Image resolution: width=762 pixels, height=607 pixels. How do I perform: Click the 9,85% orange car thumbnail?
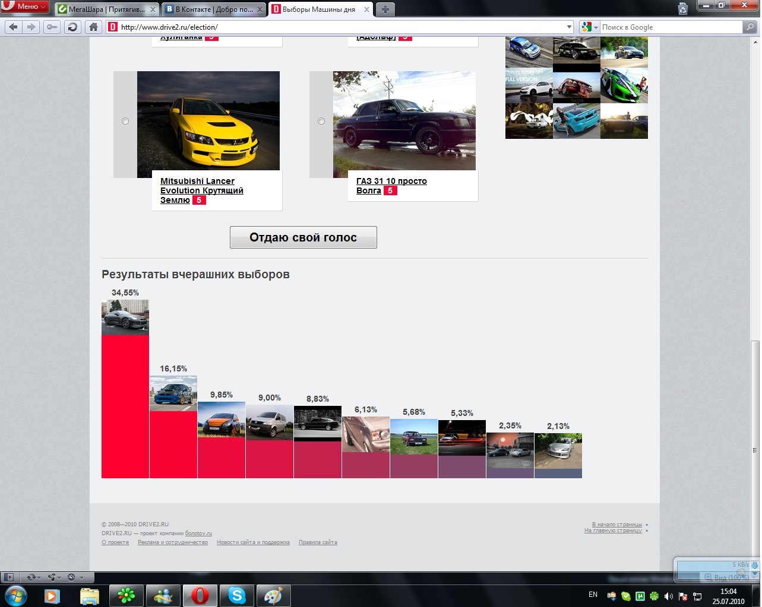click(222, 420)
